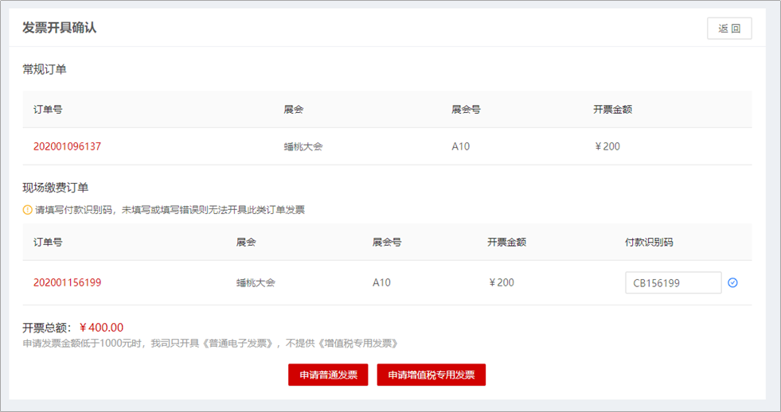
Task: Click 展会号 header in 常规订单 table
Action: point(467,110)
